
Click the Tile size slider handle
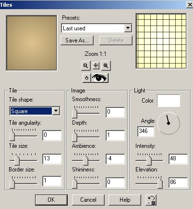(x=17, y=160)
